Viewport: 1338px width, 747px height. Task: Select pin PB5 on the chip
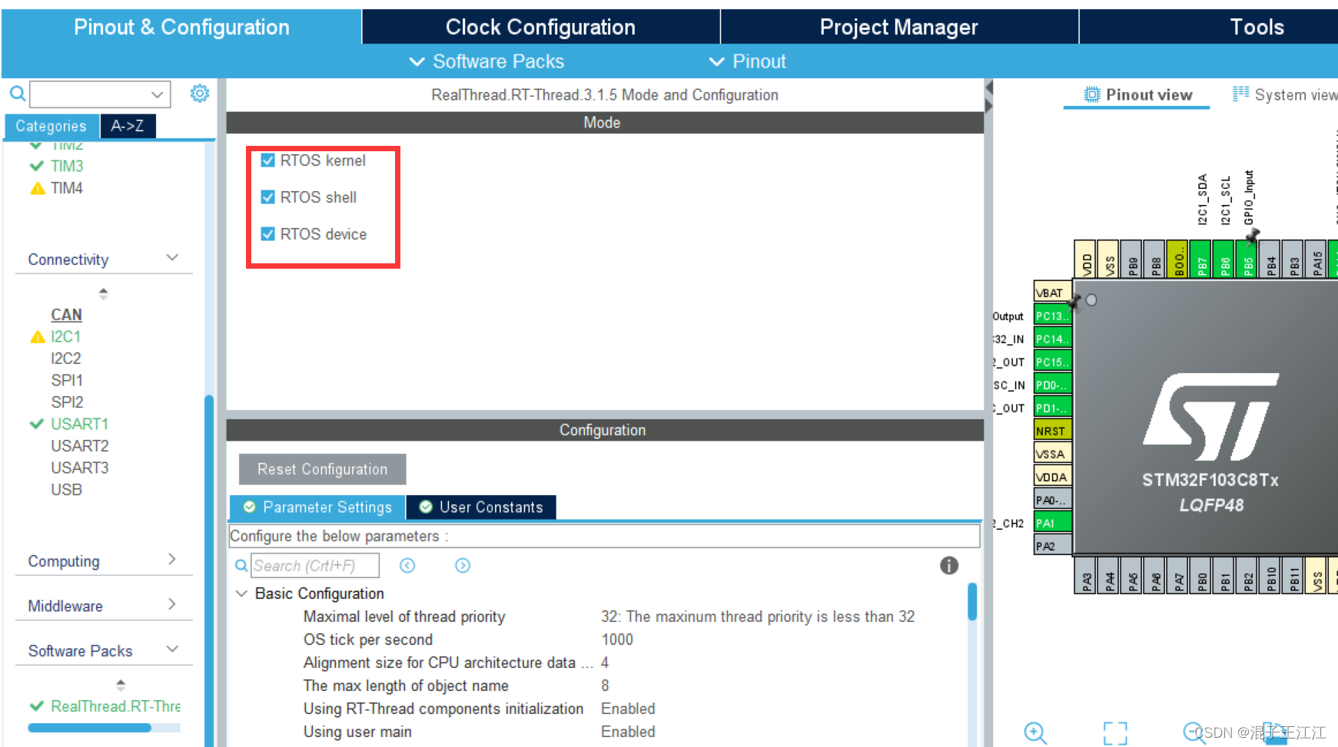(x=1247, y=259)
